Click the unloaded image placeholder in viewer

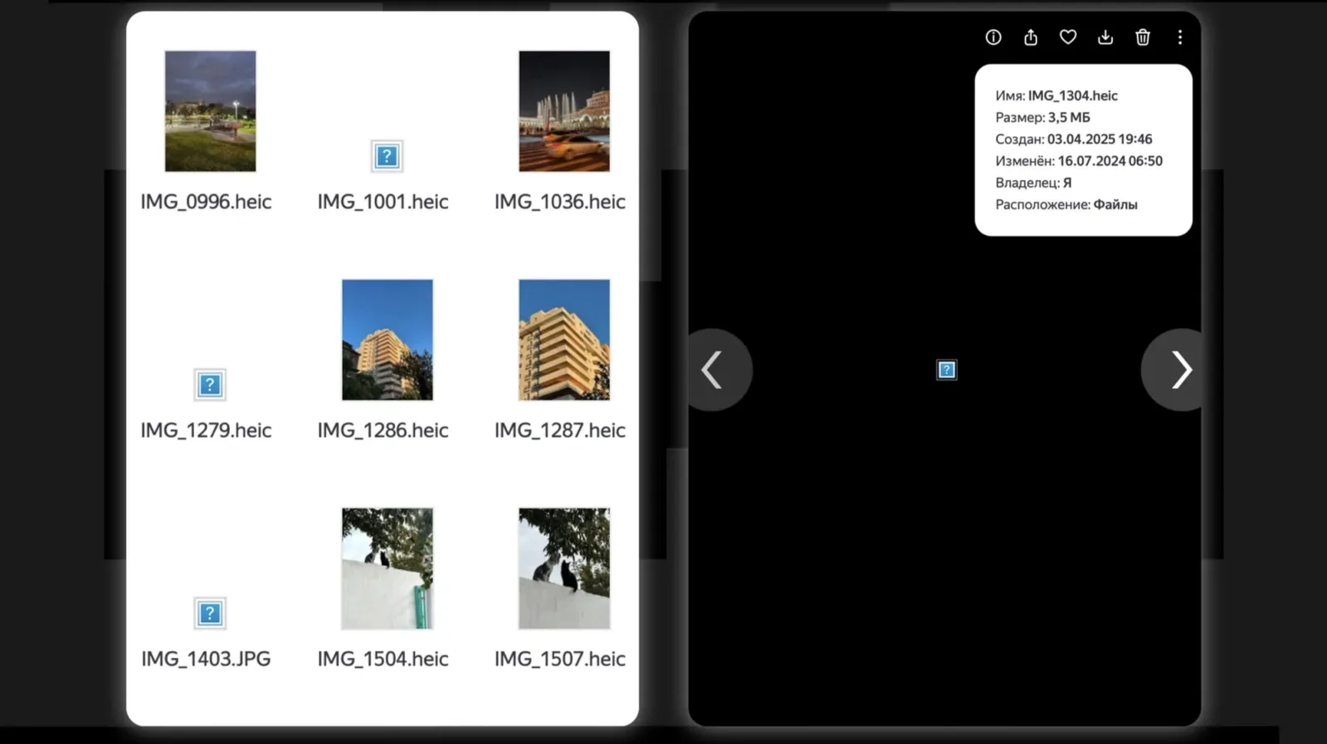tap(946, 370)
